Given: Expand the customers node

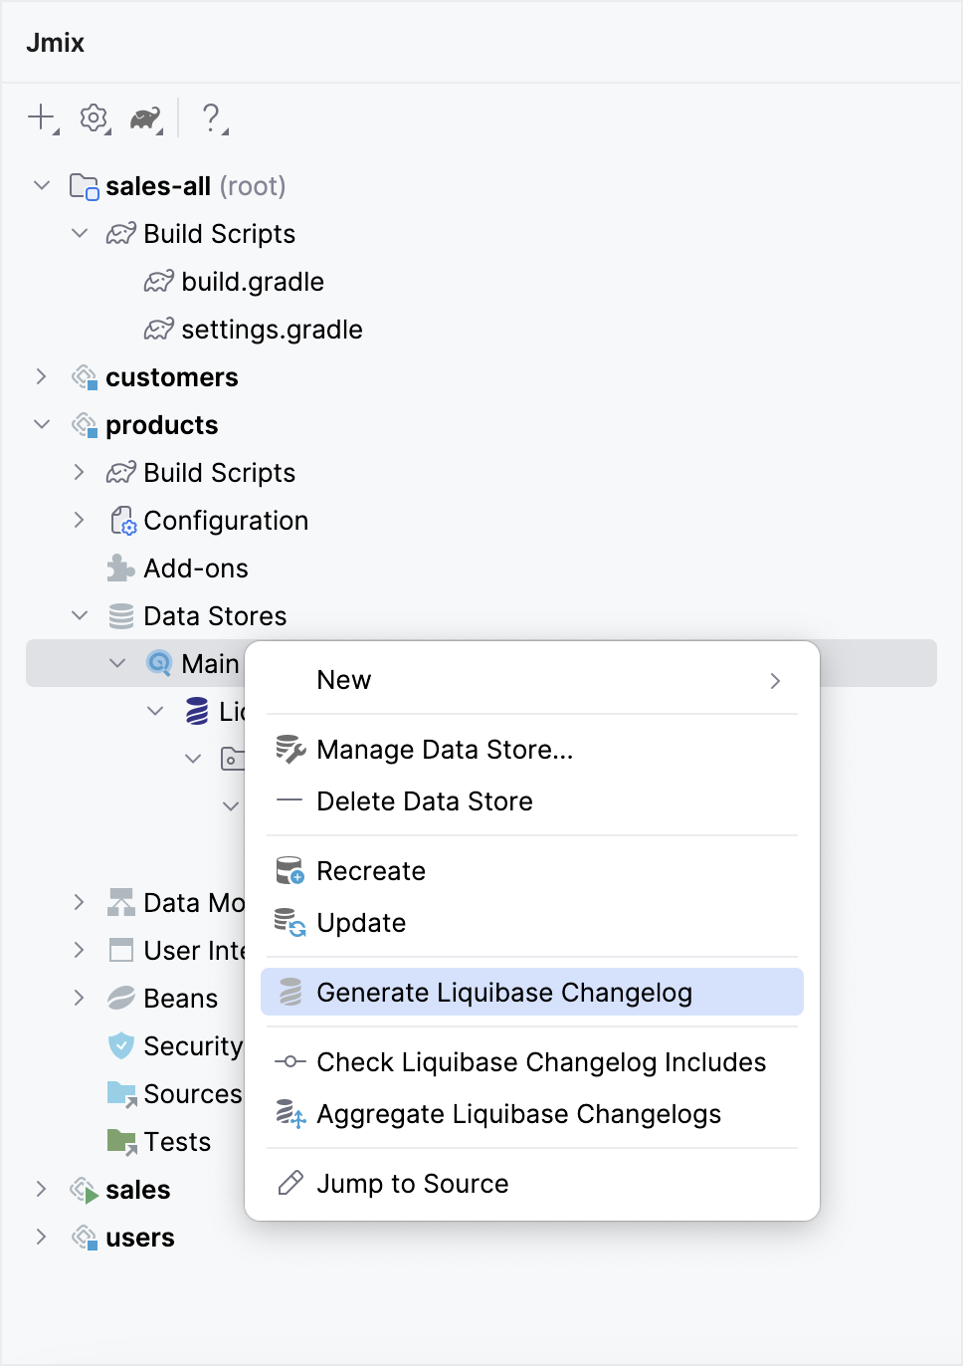Looking at the screenshot, I should pos(42,376).
